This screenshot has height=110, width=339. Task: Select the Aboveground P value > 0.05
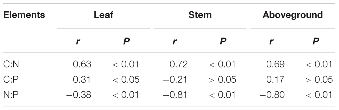319,80
